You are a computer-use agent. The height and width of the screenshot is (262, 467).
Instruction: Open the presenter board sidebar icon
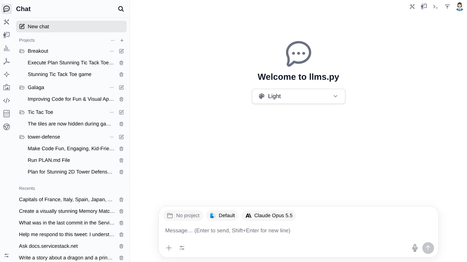tap(6, 35)
